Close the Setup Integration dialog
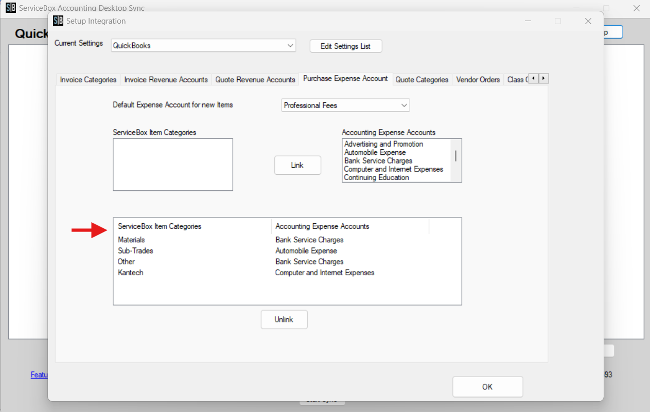 [x=588, y=21]
